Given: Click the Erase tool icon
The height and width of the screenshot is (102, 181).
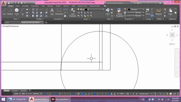Looking at the screenshot, I should pyautogui.click(x=46, y=9).
